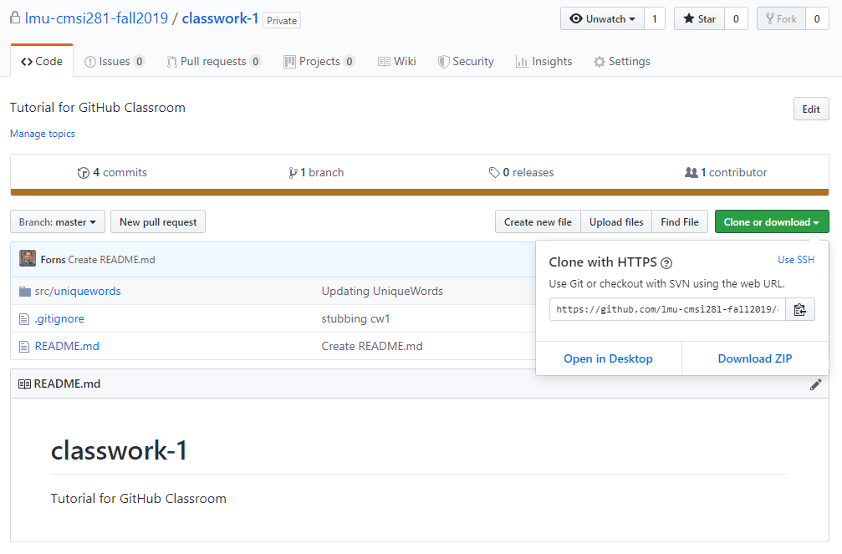Click the stargazers count next to Star
This screenshot has height=554, width=842.
click(x=736, y=18)
